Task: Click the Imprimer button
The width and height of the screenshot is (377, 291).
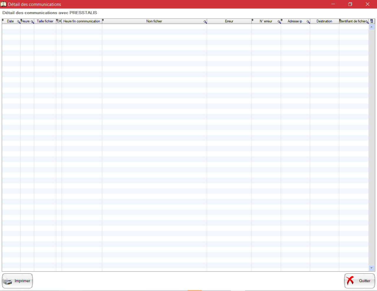Action: [17, 281]
